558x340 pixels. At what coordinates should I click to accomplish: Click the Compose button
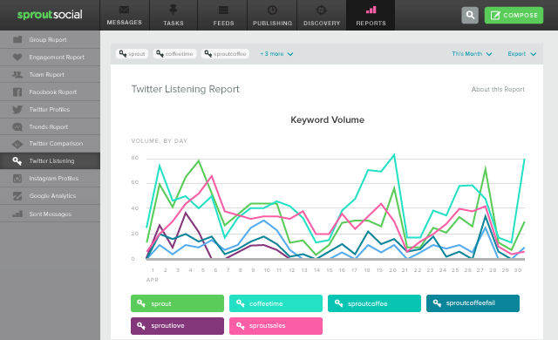point(514,15)
